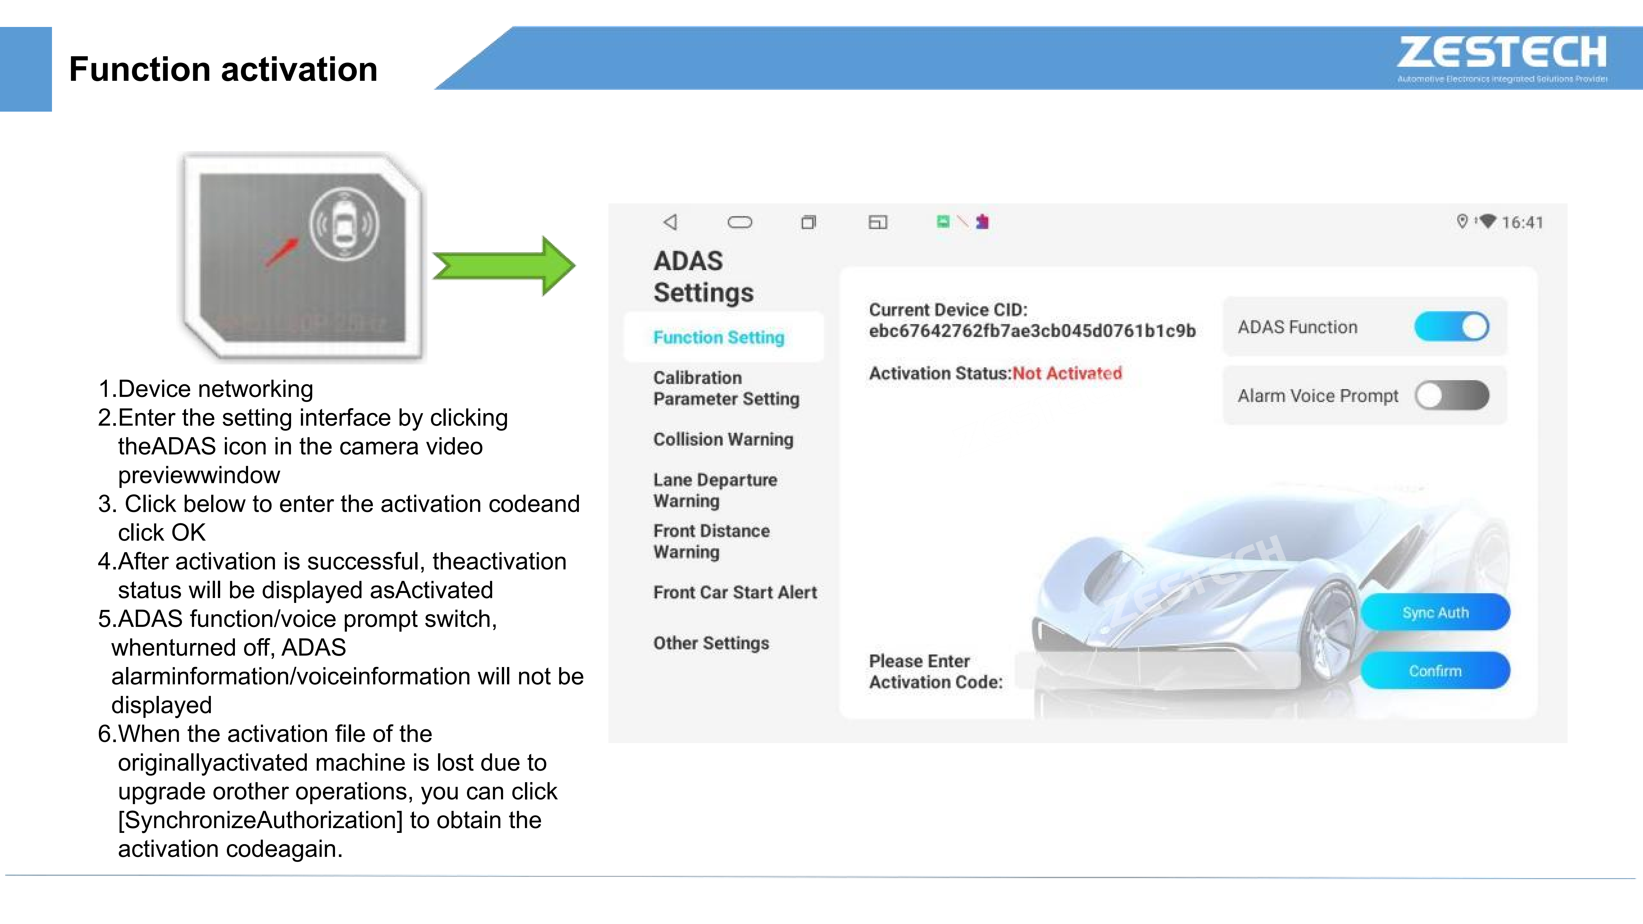Disable the ADAS Function switch

click(1451, 327)
